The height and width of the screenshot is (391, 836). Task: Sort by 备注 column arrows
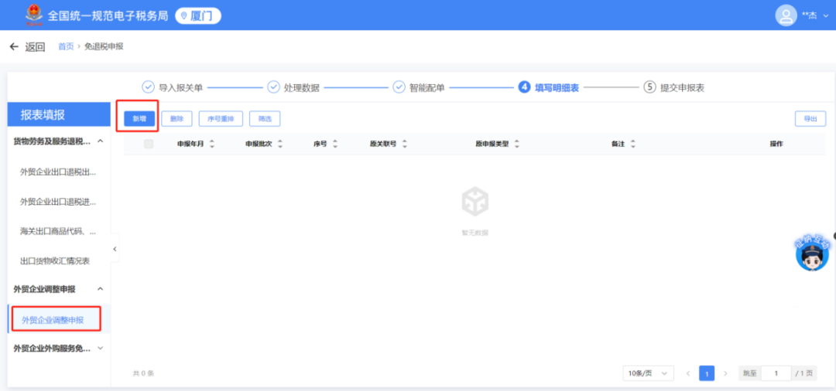632,144
